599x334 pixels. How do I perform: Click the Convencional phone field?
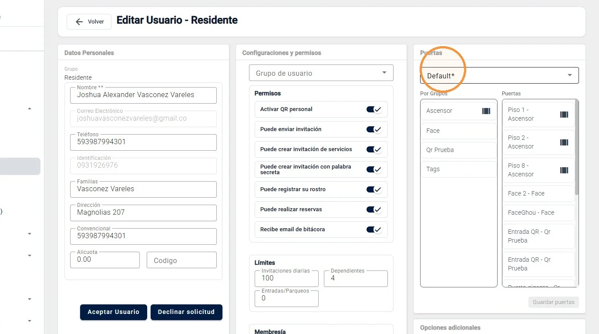coord(143,236)
